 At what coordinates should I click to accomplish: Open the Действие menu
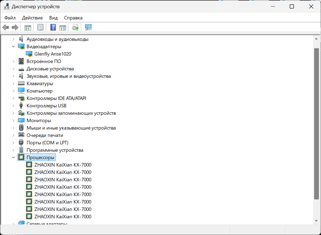[x=32, y=18]
